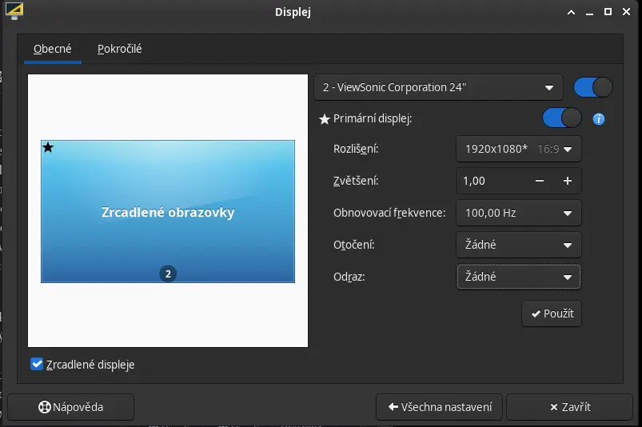
Task: Click the display settings icon in the title bar
Action: coord(14,11)
